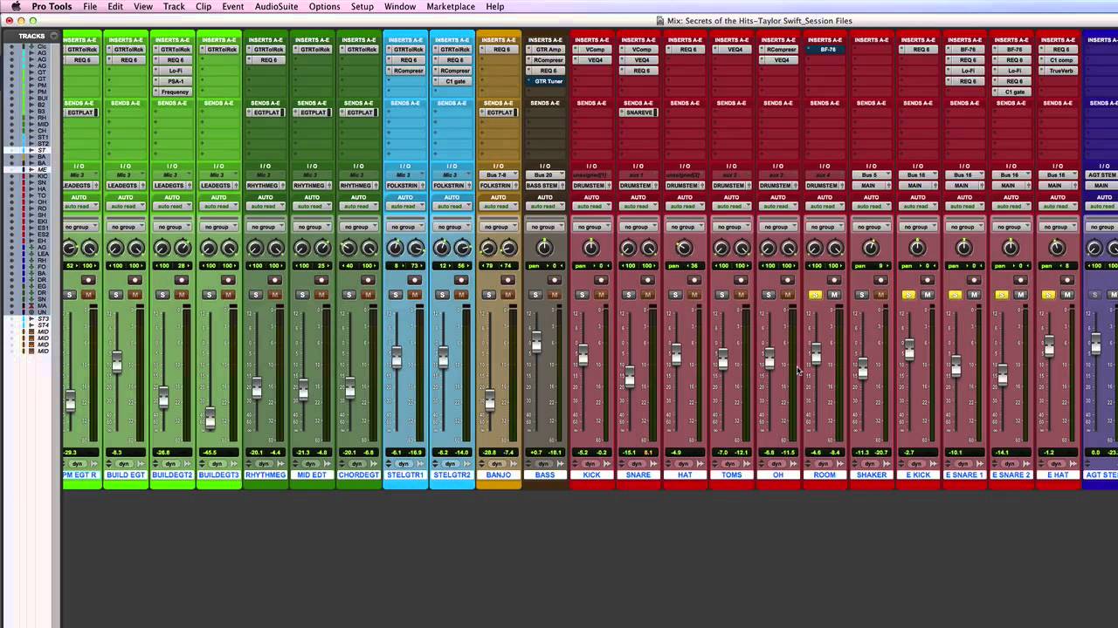
Task: Select the STELGTR1 track name label
Action: coord(405,475)
